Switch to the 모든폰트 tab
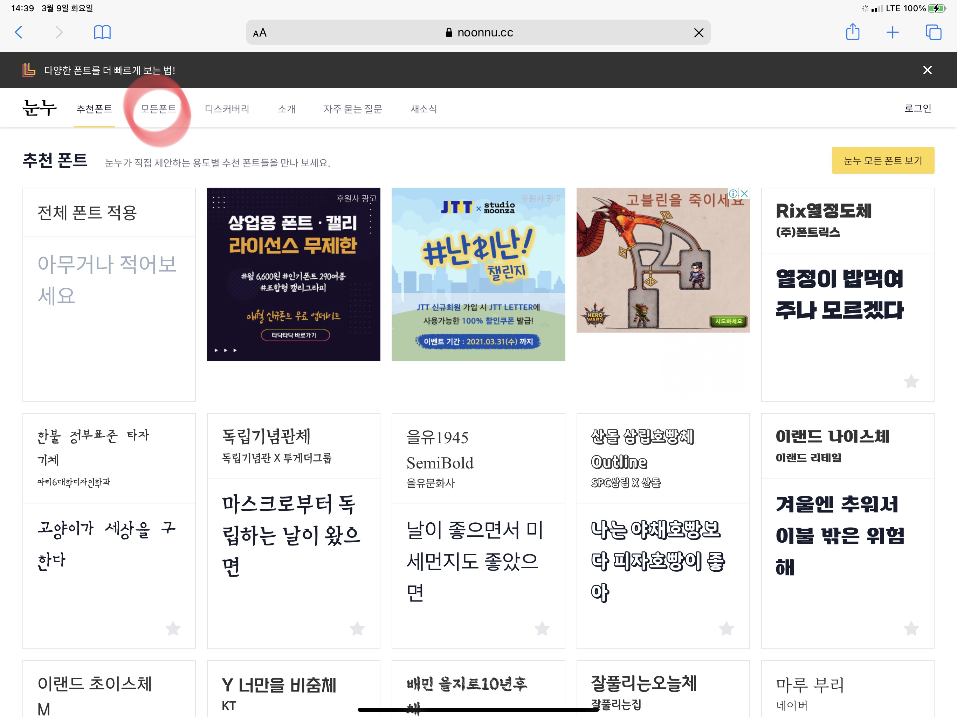This screenshot has height=717, width=957. coord(158,109)
